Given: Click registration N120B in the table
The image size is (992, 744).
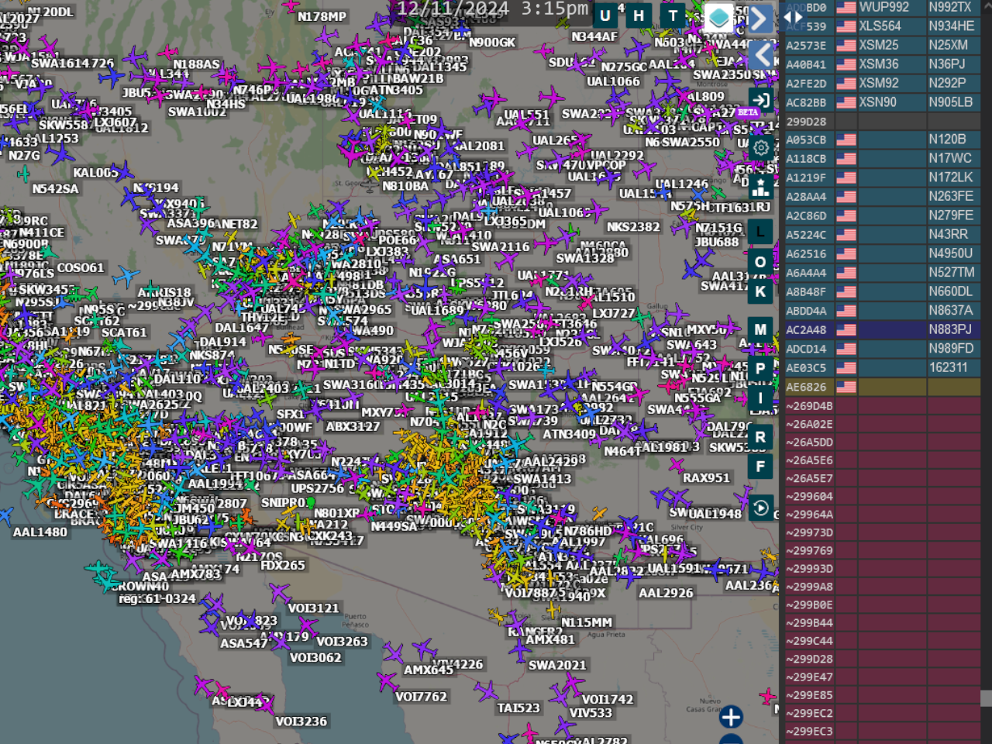Looking at the screenshot, I should (947, 139).
